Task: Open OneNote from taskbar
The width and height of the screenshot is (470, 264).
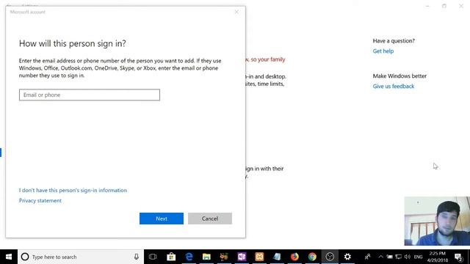Action: pos(242,257)
